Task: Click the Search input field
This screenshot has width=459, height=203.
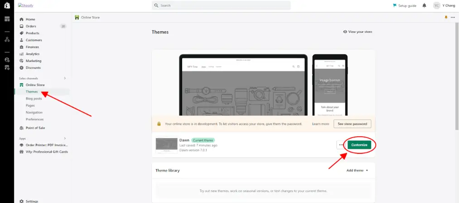Action: click(221, 5)
